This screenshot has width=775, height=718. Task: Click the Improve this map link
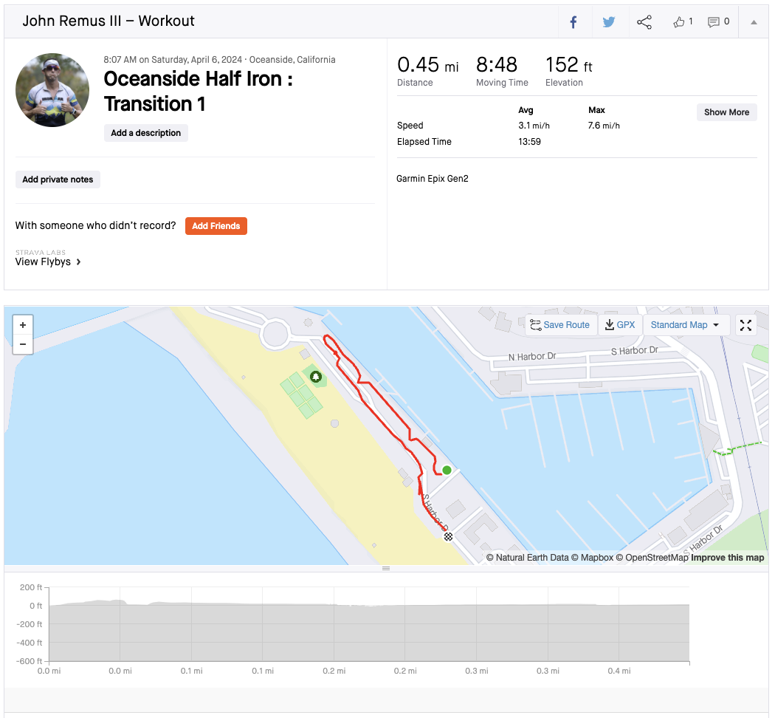(x=727, y=558)
